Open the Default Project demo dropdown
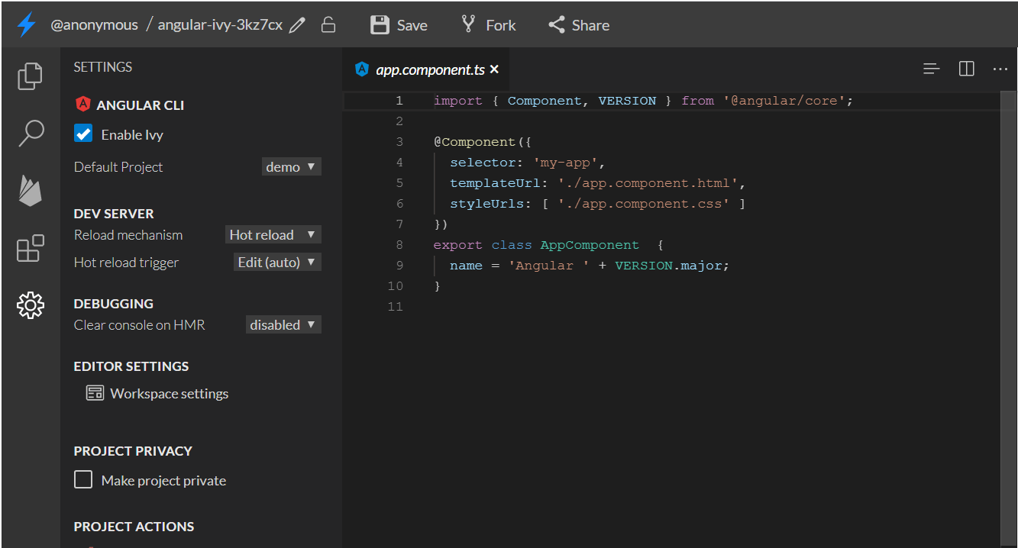Viewport: 1018px width, 548px height. [291, 166]
